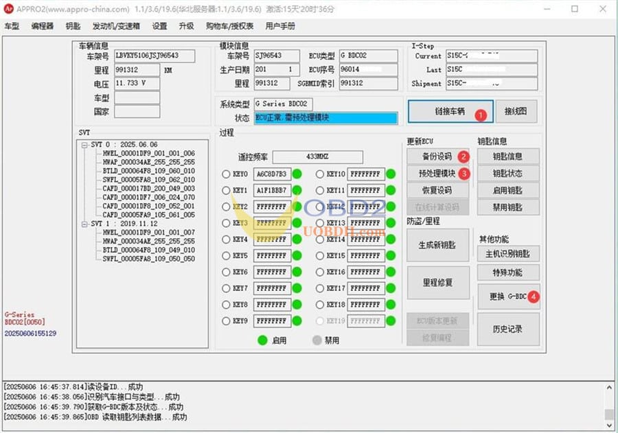Select tree row SWFL_00005FA8_109_050_050
This screenshot has width=618, height=433.
(148, 259)
